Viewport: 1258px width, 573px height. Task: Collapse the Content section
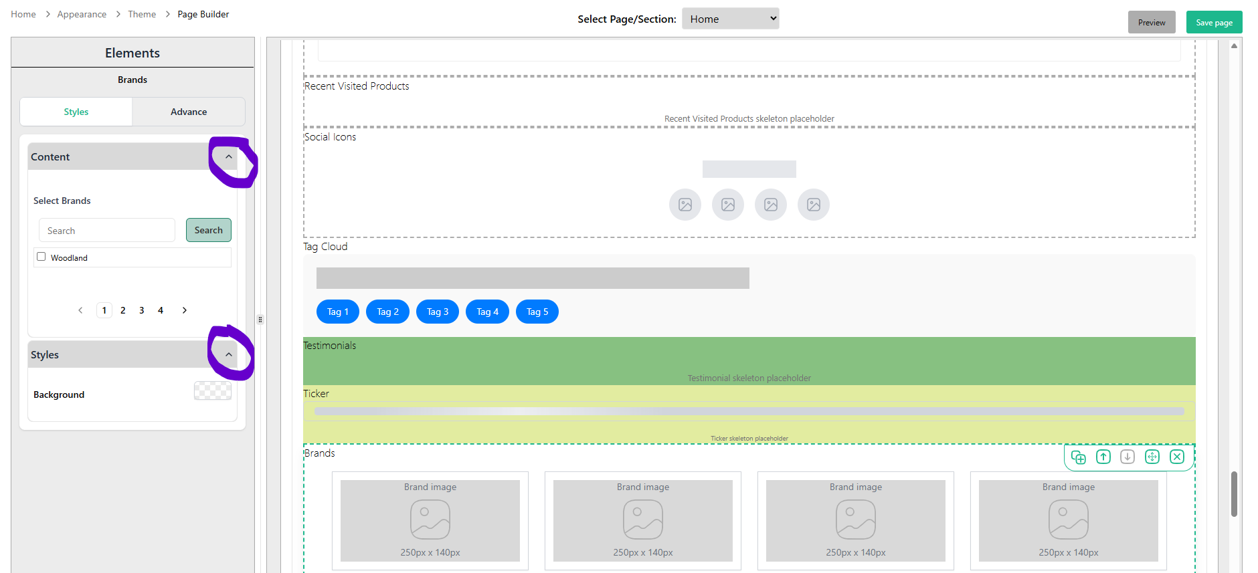coord(229,156)
